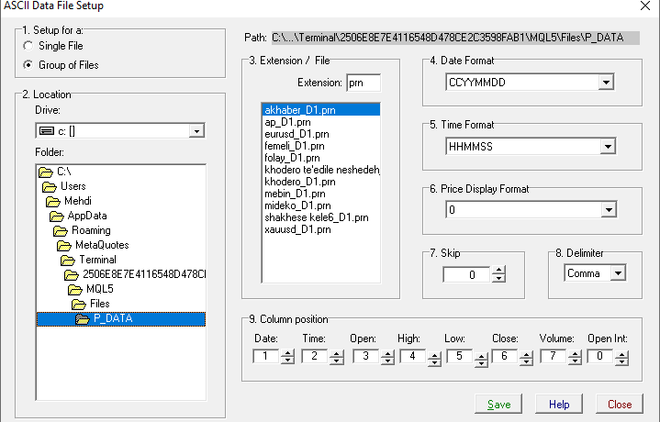Screen dimensions: 660x422
Task: Select the Terminal folder
Action: click(88, 260)
